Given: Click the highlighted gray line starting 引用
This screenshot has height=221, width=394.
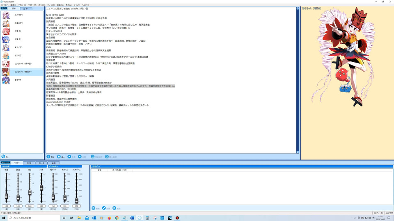Looking at the screenshot, I should coord(110,86).
